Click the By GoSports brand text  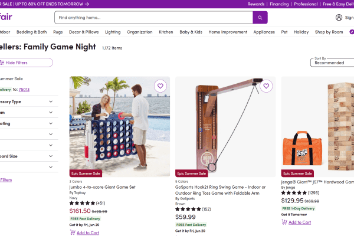(185, 198)
